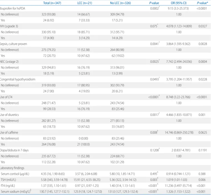This screenshot has height=195, width=211.
Task: Click the value 275 (79.25)
Action: (x=49, y=50)
